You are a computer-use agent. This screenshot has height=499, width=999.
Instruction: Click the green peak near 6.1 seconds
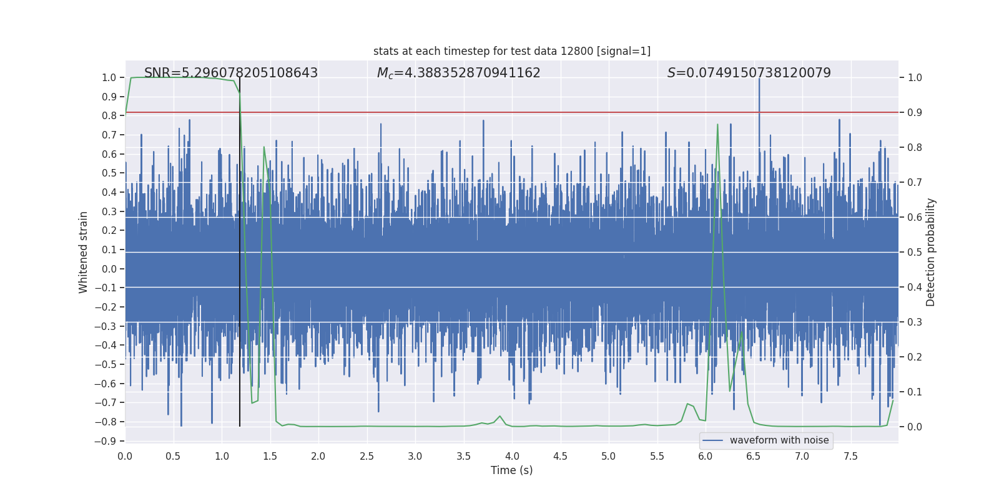717,125
